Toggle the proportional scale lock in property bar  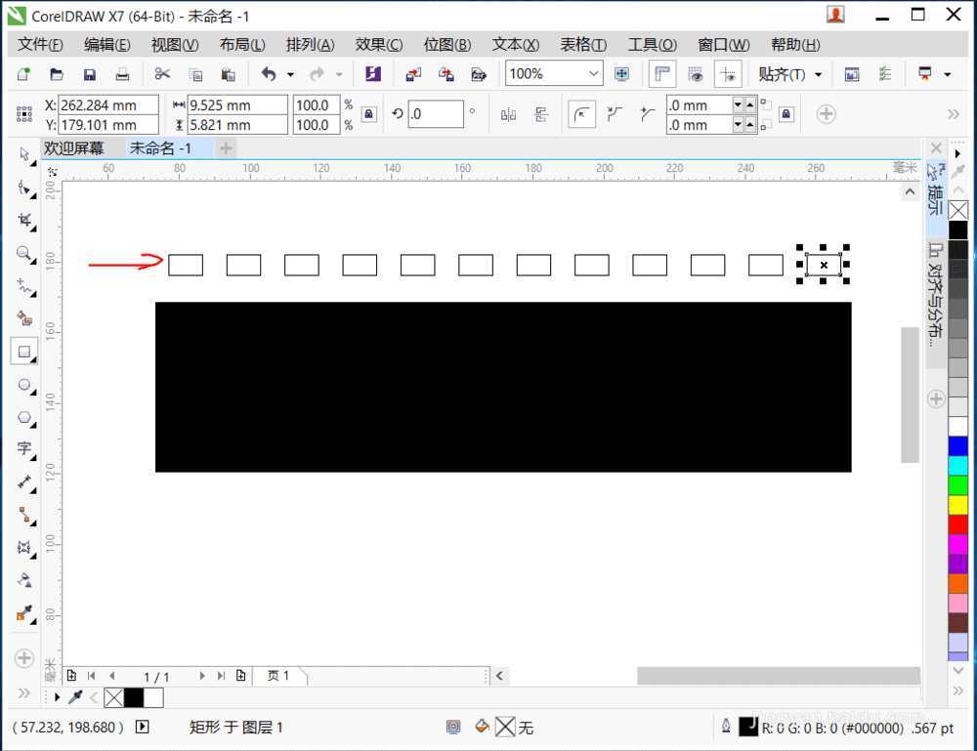point(367,114)
